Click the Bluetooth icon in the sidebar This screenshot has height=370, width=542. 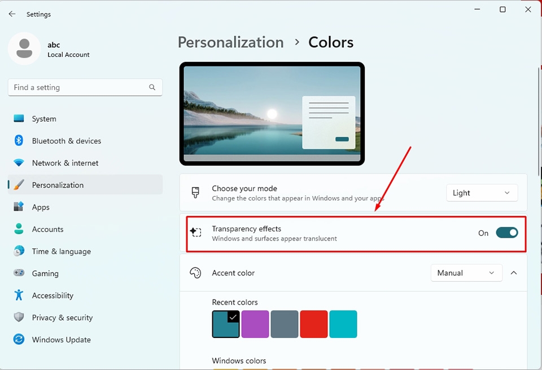coord(19,141)
